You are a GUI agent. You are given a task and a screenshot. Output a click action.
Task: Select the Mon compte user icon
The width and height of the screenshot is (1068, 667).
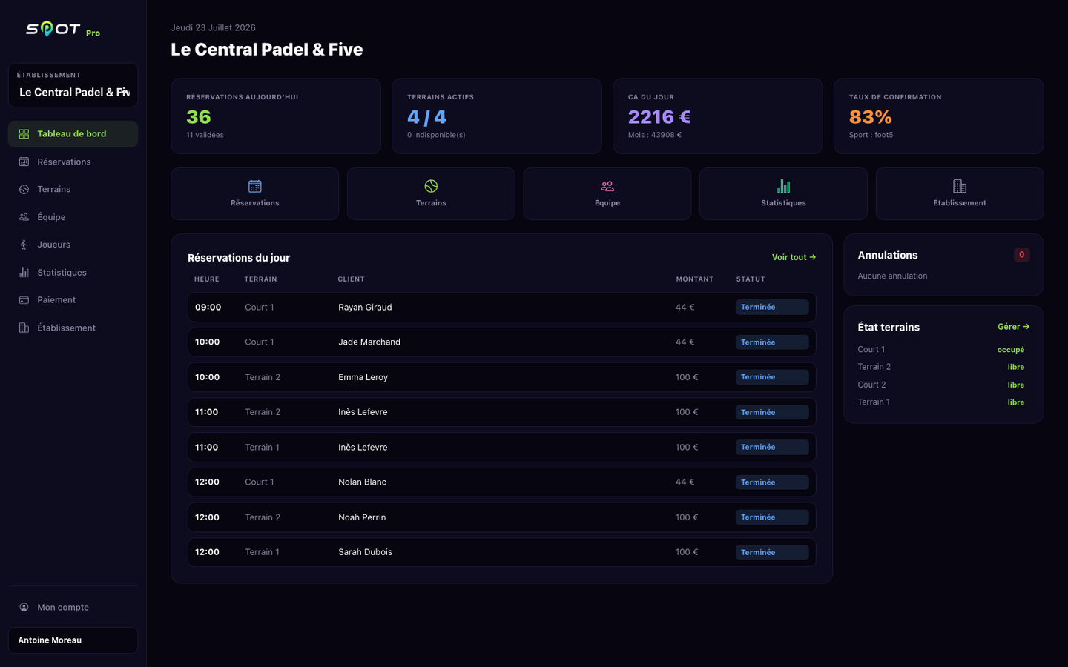[x=24, y=607]
